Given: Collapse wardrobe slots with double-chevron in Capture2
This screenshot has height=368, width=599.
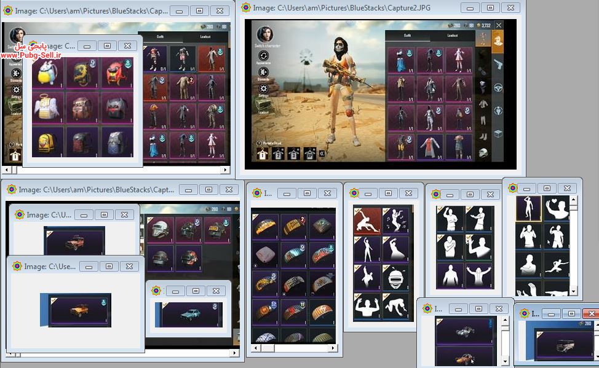Looking at the screenshot, I should 322,154.
